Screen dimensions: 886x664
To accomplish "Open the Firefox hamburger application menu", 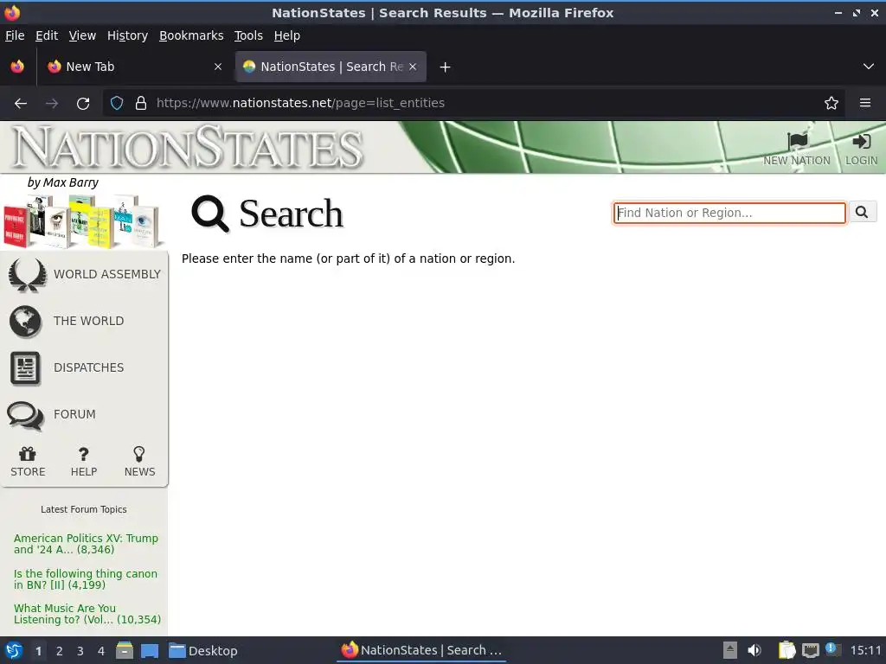I will pyautogui.click(x=865, y=103).
